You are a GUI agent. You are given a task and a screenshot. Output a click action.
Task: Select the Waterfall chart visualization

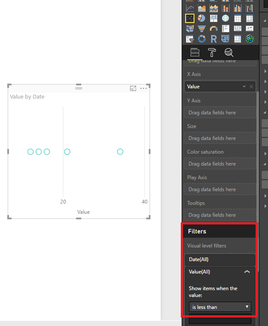point(250,8)
